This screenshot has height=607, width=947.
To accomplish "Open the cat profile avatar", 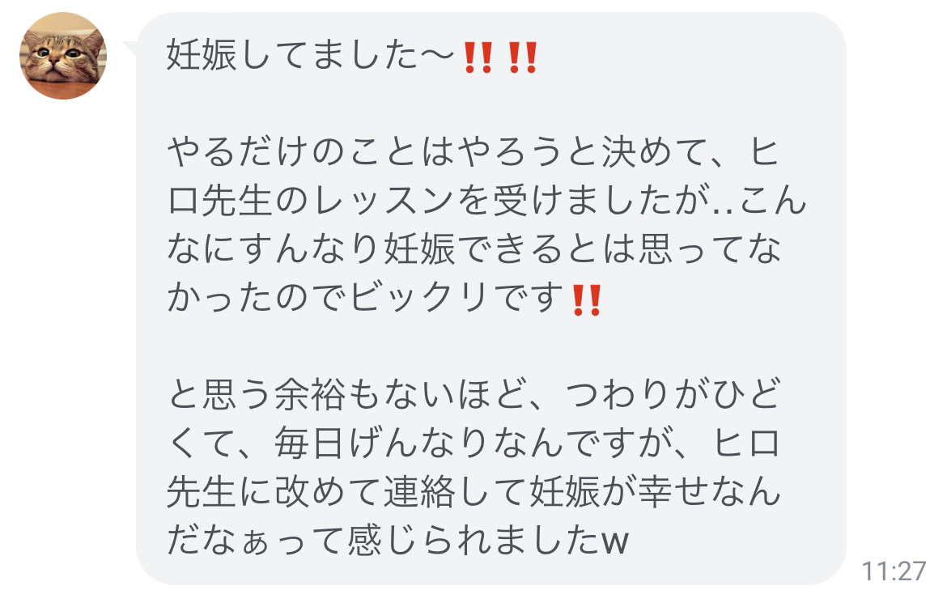I will click(x=63, y=56).
